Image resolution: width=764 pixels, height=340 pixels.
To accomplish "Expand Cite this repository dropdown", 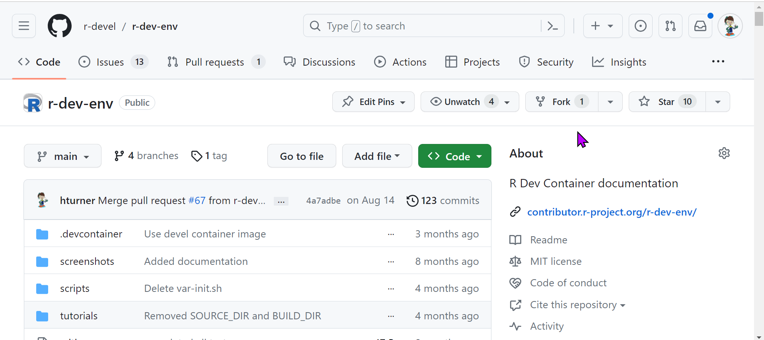I will pos(578,305).
